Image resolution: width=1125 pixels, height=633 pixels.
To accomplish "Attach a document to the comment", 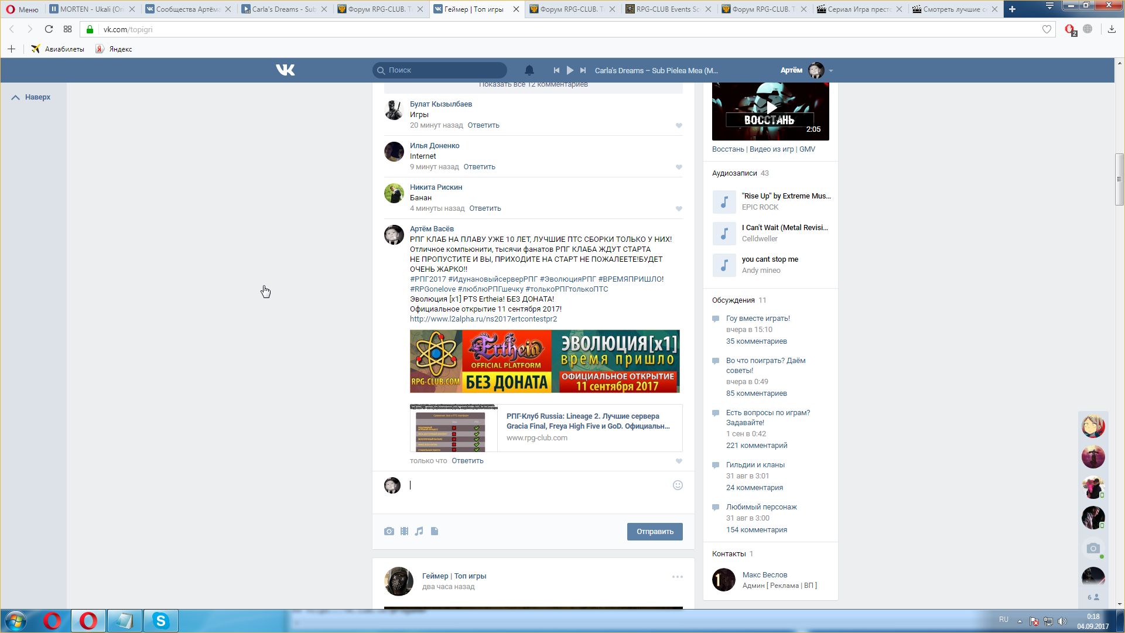I will [x=435, y=531].
